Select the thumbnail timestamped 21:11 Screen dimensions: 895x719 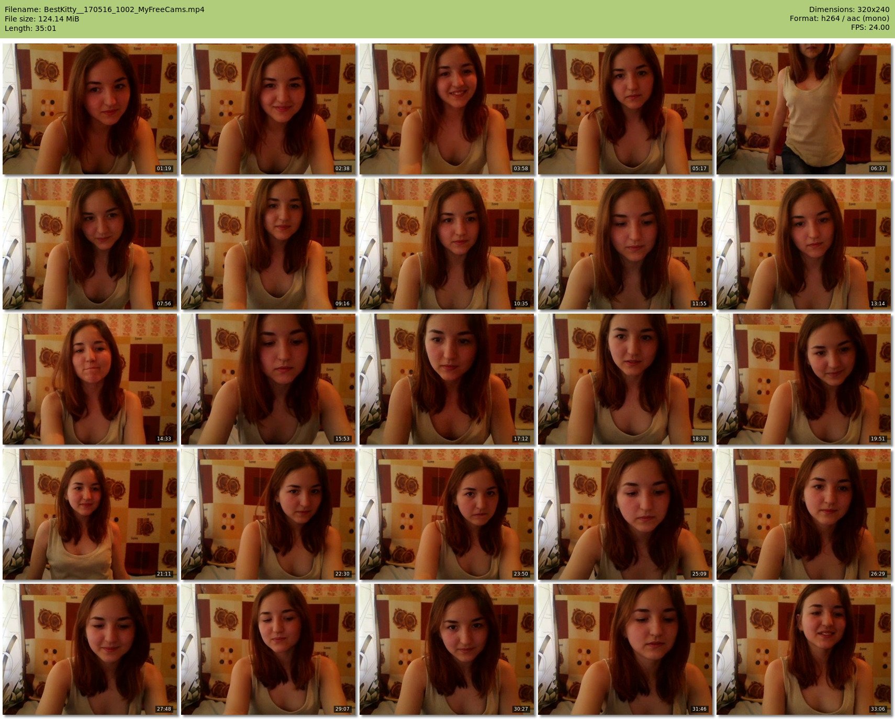click(90, 514)
